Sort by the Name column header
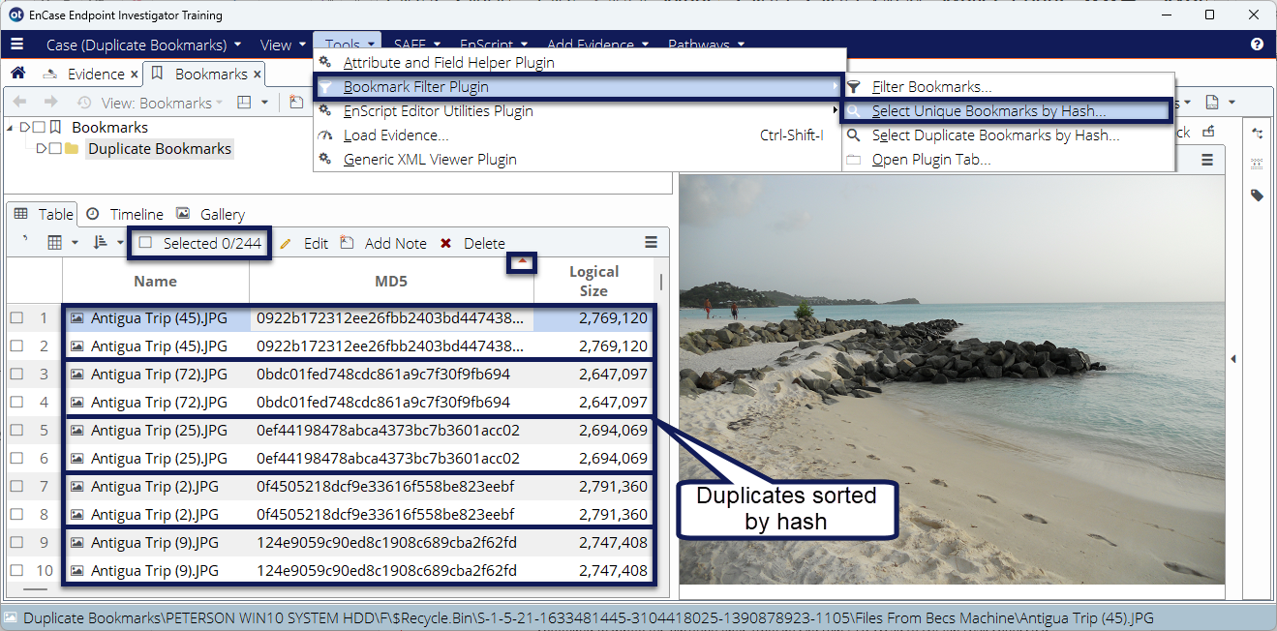 [156, 282]
